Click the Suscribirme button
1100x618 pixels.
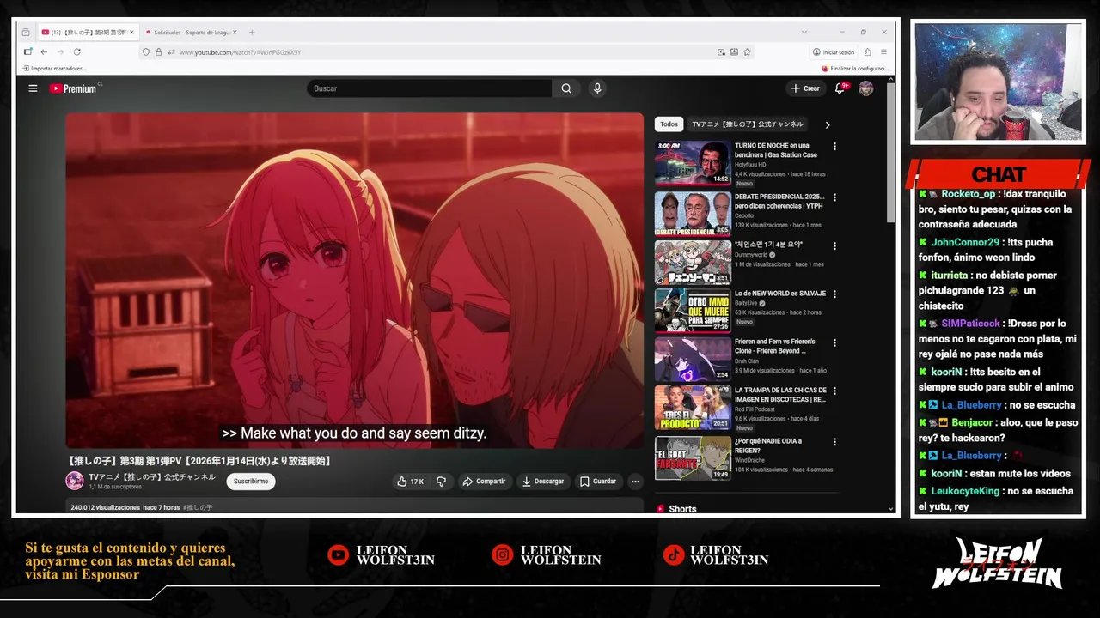[x=251, y=482]
